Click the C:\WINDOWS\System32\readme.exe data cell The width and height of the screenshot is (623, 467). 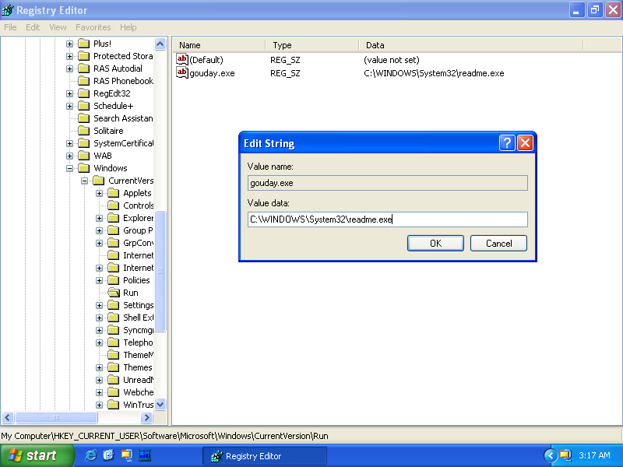pyautogui.click(x=434, y=73)
